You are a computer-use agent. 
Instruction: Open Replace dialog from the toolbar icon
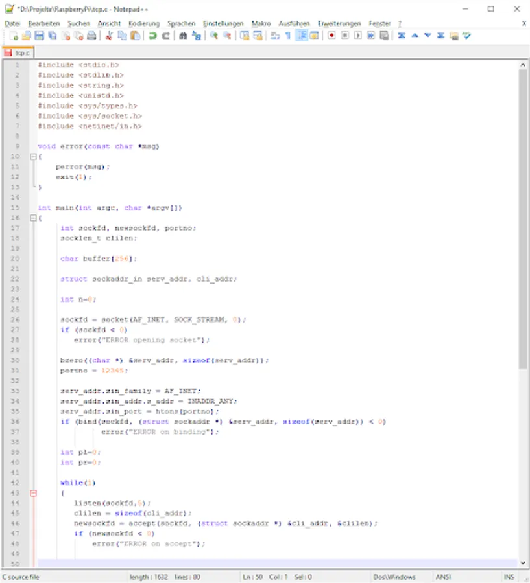197,36
